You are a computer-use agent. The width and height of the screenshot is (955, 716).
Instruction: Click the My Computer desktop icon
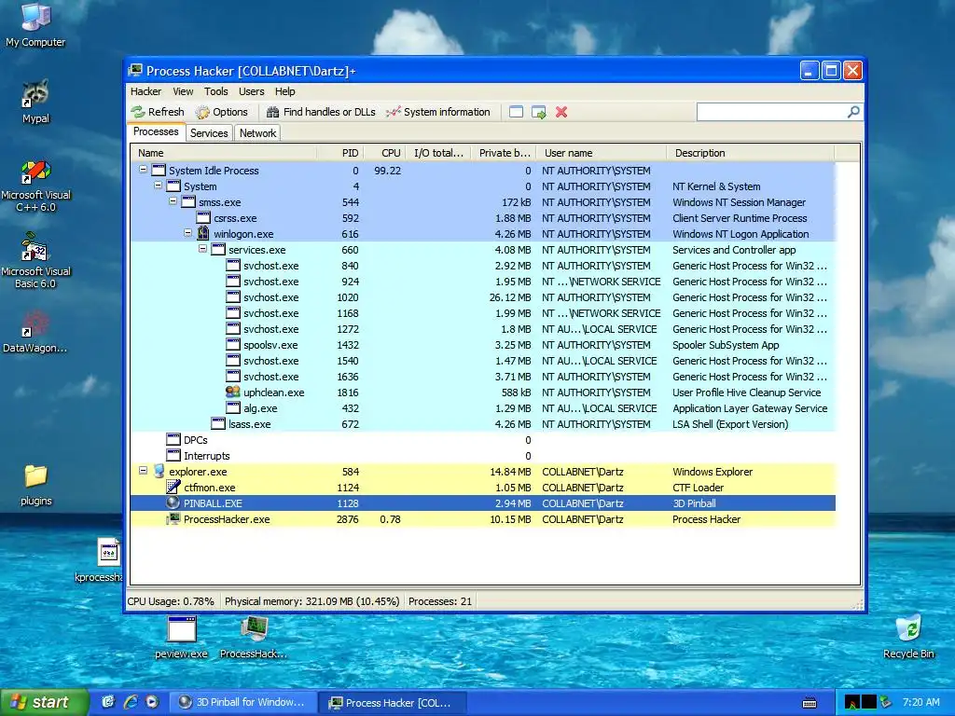35,25
